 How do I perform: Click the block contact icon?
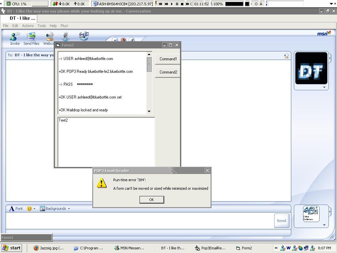click(x=123, y=40)
